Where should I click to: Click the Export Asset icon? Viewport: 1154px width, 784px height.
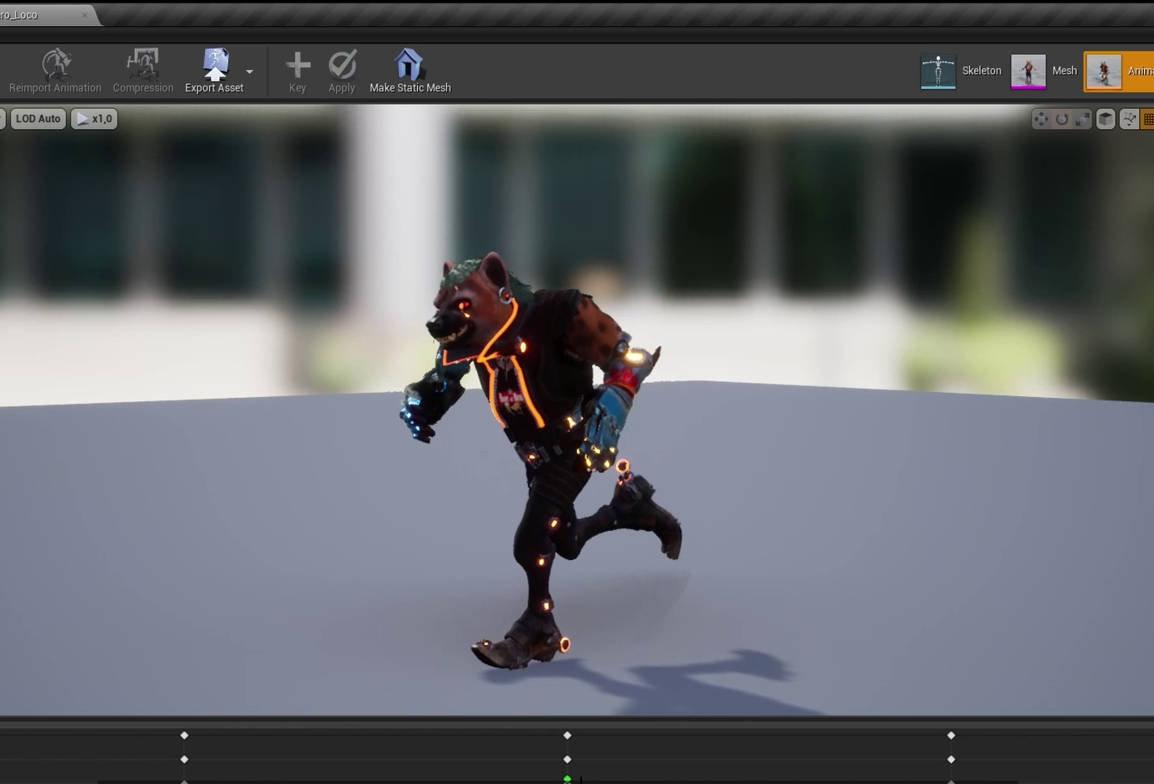click(x=215, y=65)
